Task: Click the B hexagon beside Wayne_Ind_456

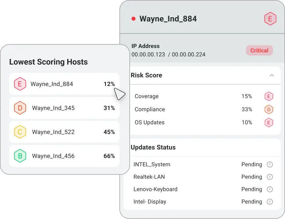Action: tap(20, 156)
